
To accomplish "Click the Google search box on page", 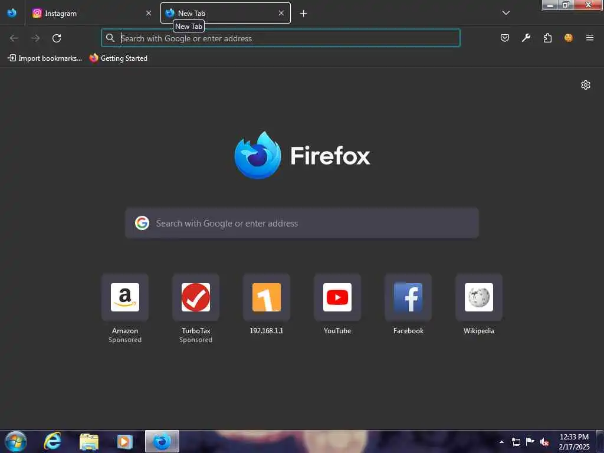I will [x=302, y=224].
